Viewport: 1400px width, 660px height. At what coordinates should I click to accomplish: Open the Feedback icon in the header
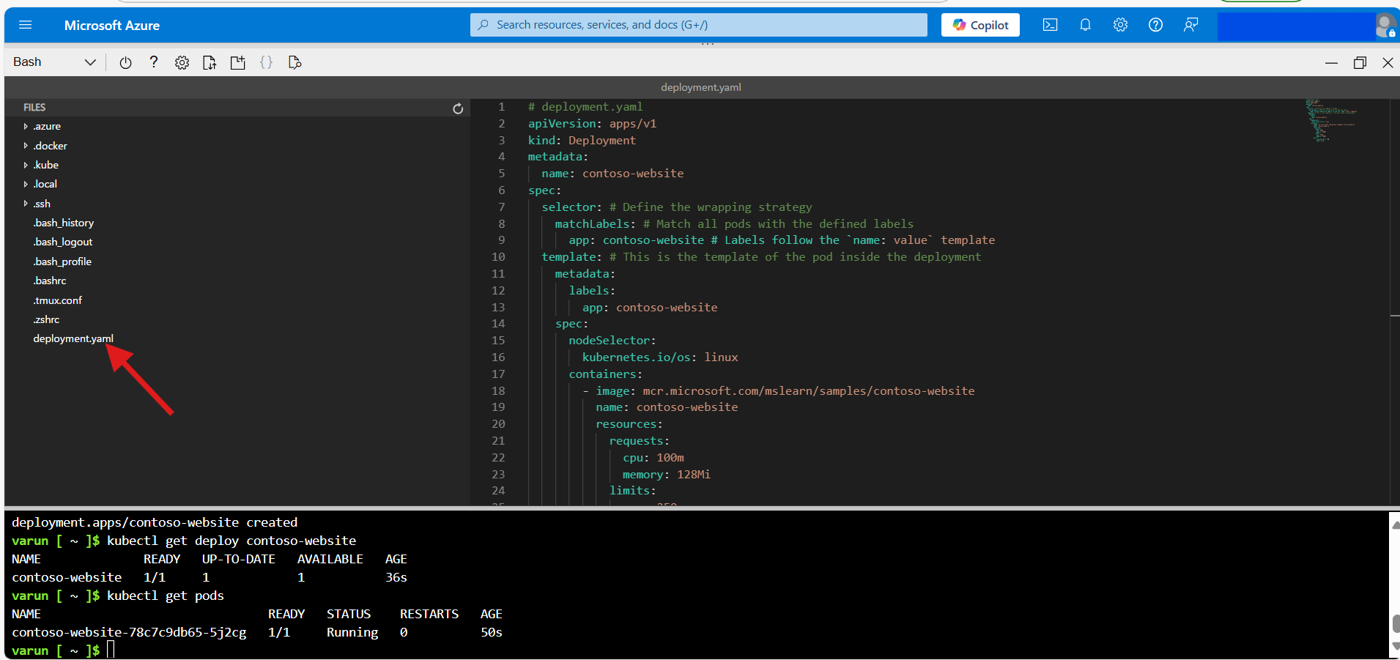pos(1190,25)
